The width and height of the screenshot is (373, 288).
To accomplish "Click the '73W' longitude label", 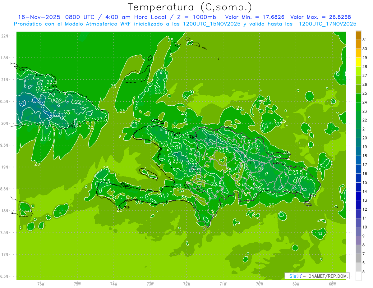I will [150, 283].
